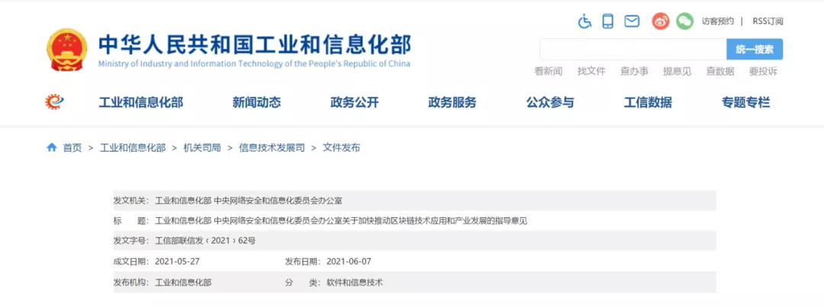Click the 发文机关 value text
This screenshot has height=307, width=824.
(x=249, y=201)
